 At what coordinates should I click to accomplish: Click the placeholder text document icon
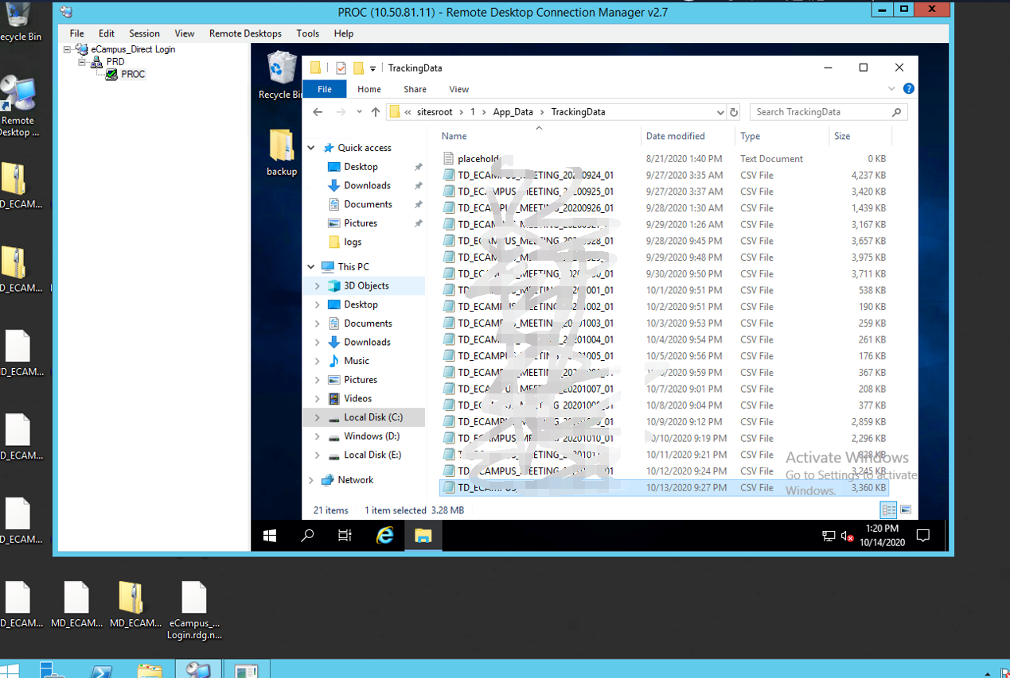[449, 159]
